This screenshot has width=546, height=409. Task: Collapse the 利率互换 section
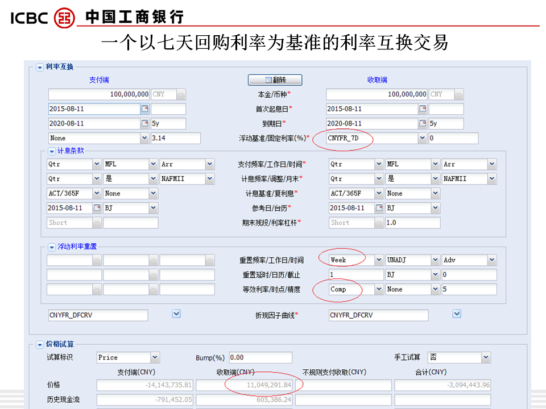40,68
